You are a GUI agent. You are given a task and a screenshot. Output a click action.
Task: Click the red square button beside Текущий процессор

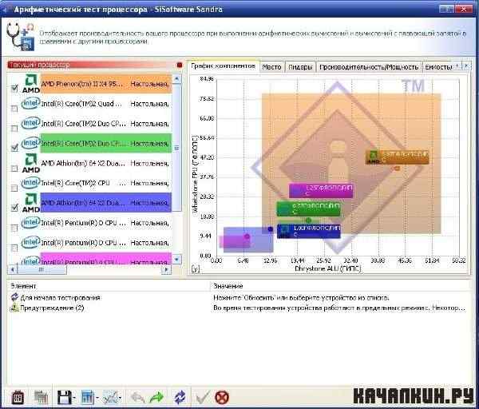click(180, 66)
